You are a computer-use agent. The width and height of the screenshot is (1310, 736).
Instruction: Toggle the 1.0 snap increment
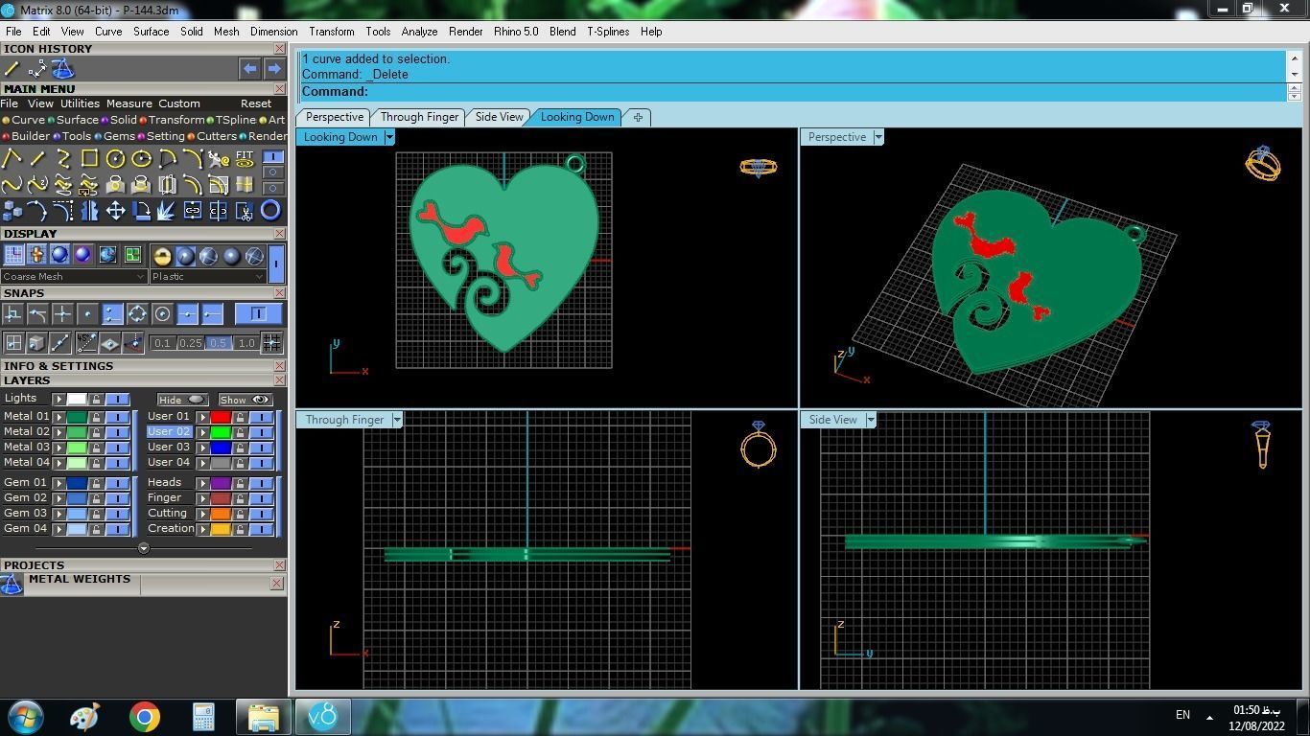(x=246, y=343)
